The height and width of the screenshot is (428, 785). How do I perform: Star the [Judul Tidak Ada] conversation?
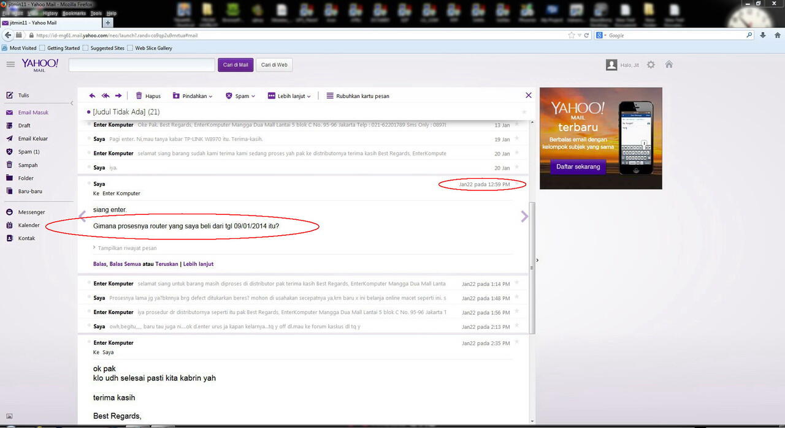(x=524, y=112)
